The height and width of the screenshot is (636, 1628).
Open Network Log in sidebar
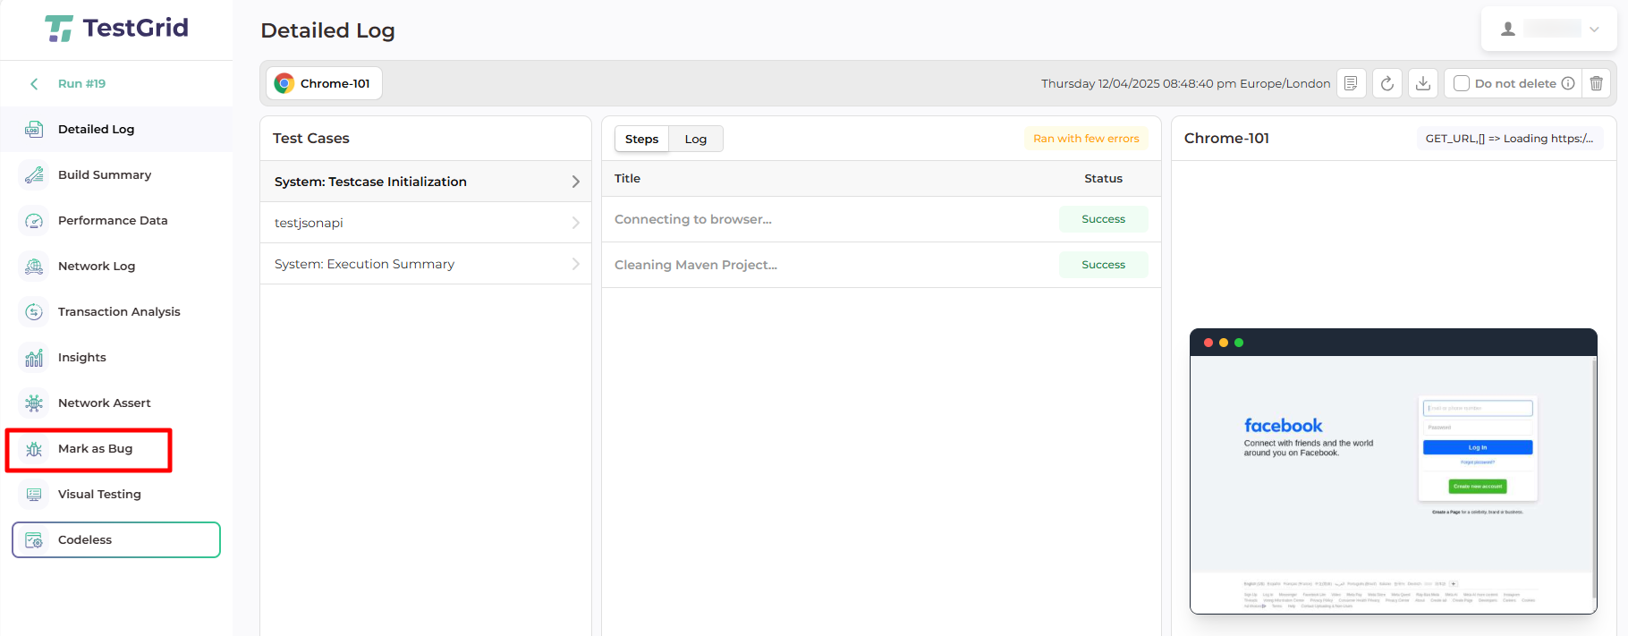click(96, 266)
